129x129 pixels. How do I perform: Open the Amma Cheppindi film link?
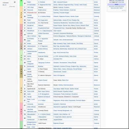30,63
